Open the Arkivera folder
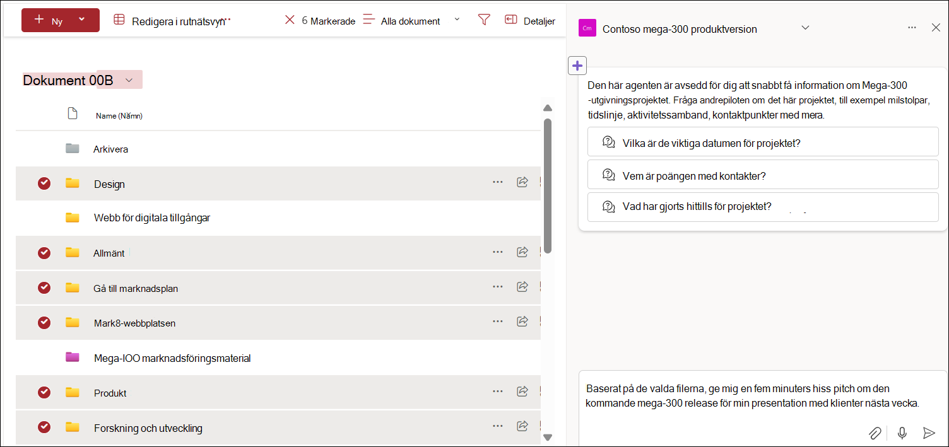Viewport: 949px width, 447px height. tap(111, 149)
